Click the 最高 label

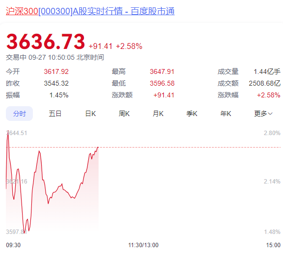[x=119, y=71]
